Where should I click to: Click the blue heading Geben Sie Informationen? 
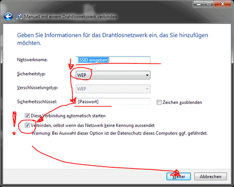[112, 39]
